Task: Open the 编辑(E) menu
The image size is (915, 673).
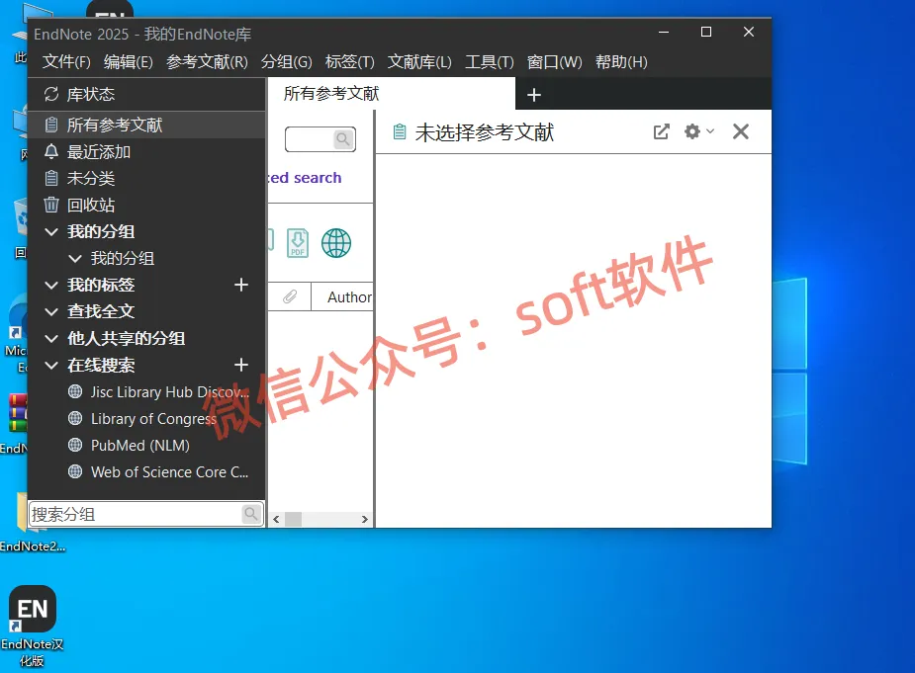Action: coord(129,62)
